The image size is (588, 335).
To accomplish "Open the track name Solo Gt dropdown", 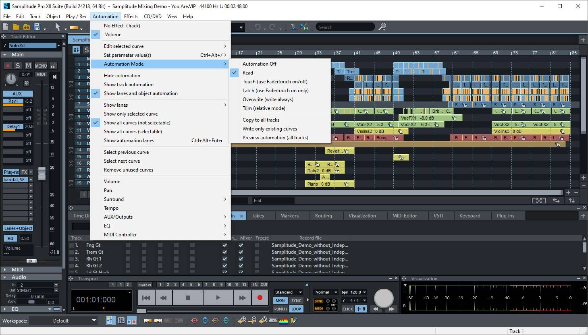I will [x=58, y=45].
